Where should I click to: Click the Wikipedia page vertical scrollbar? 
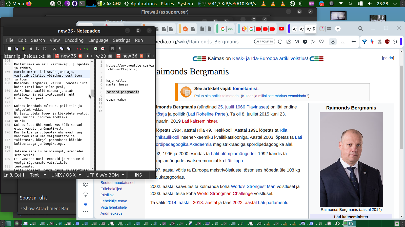(401, 107)
